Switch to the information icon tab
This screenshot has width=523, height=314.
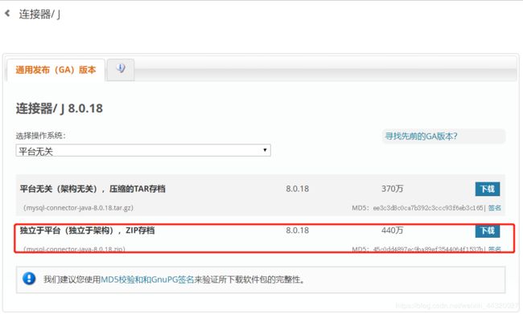pos(121,69)
